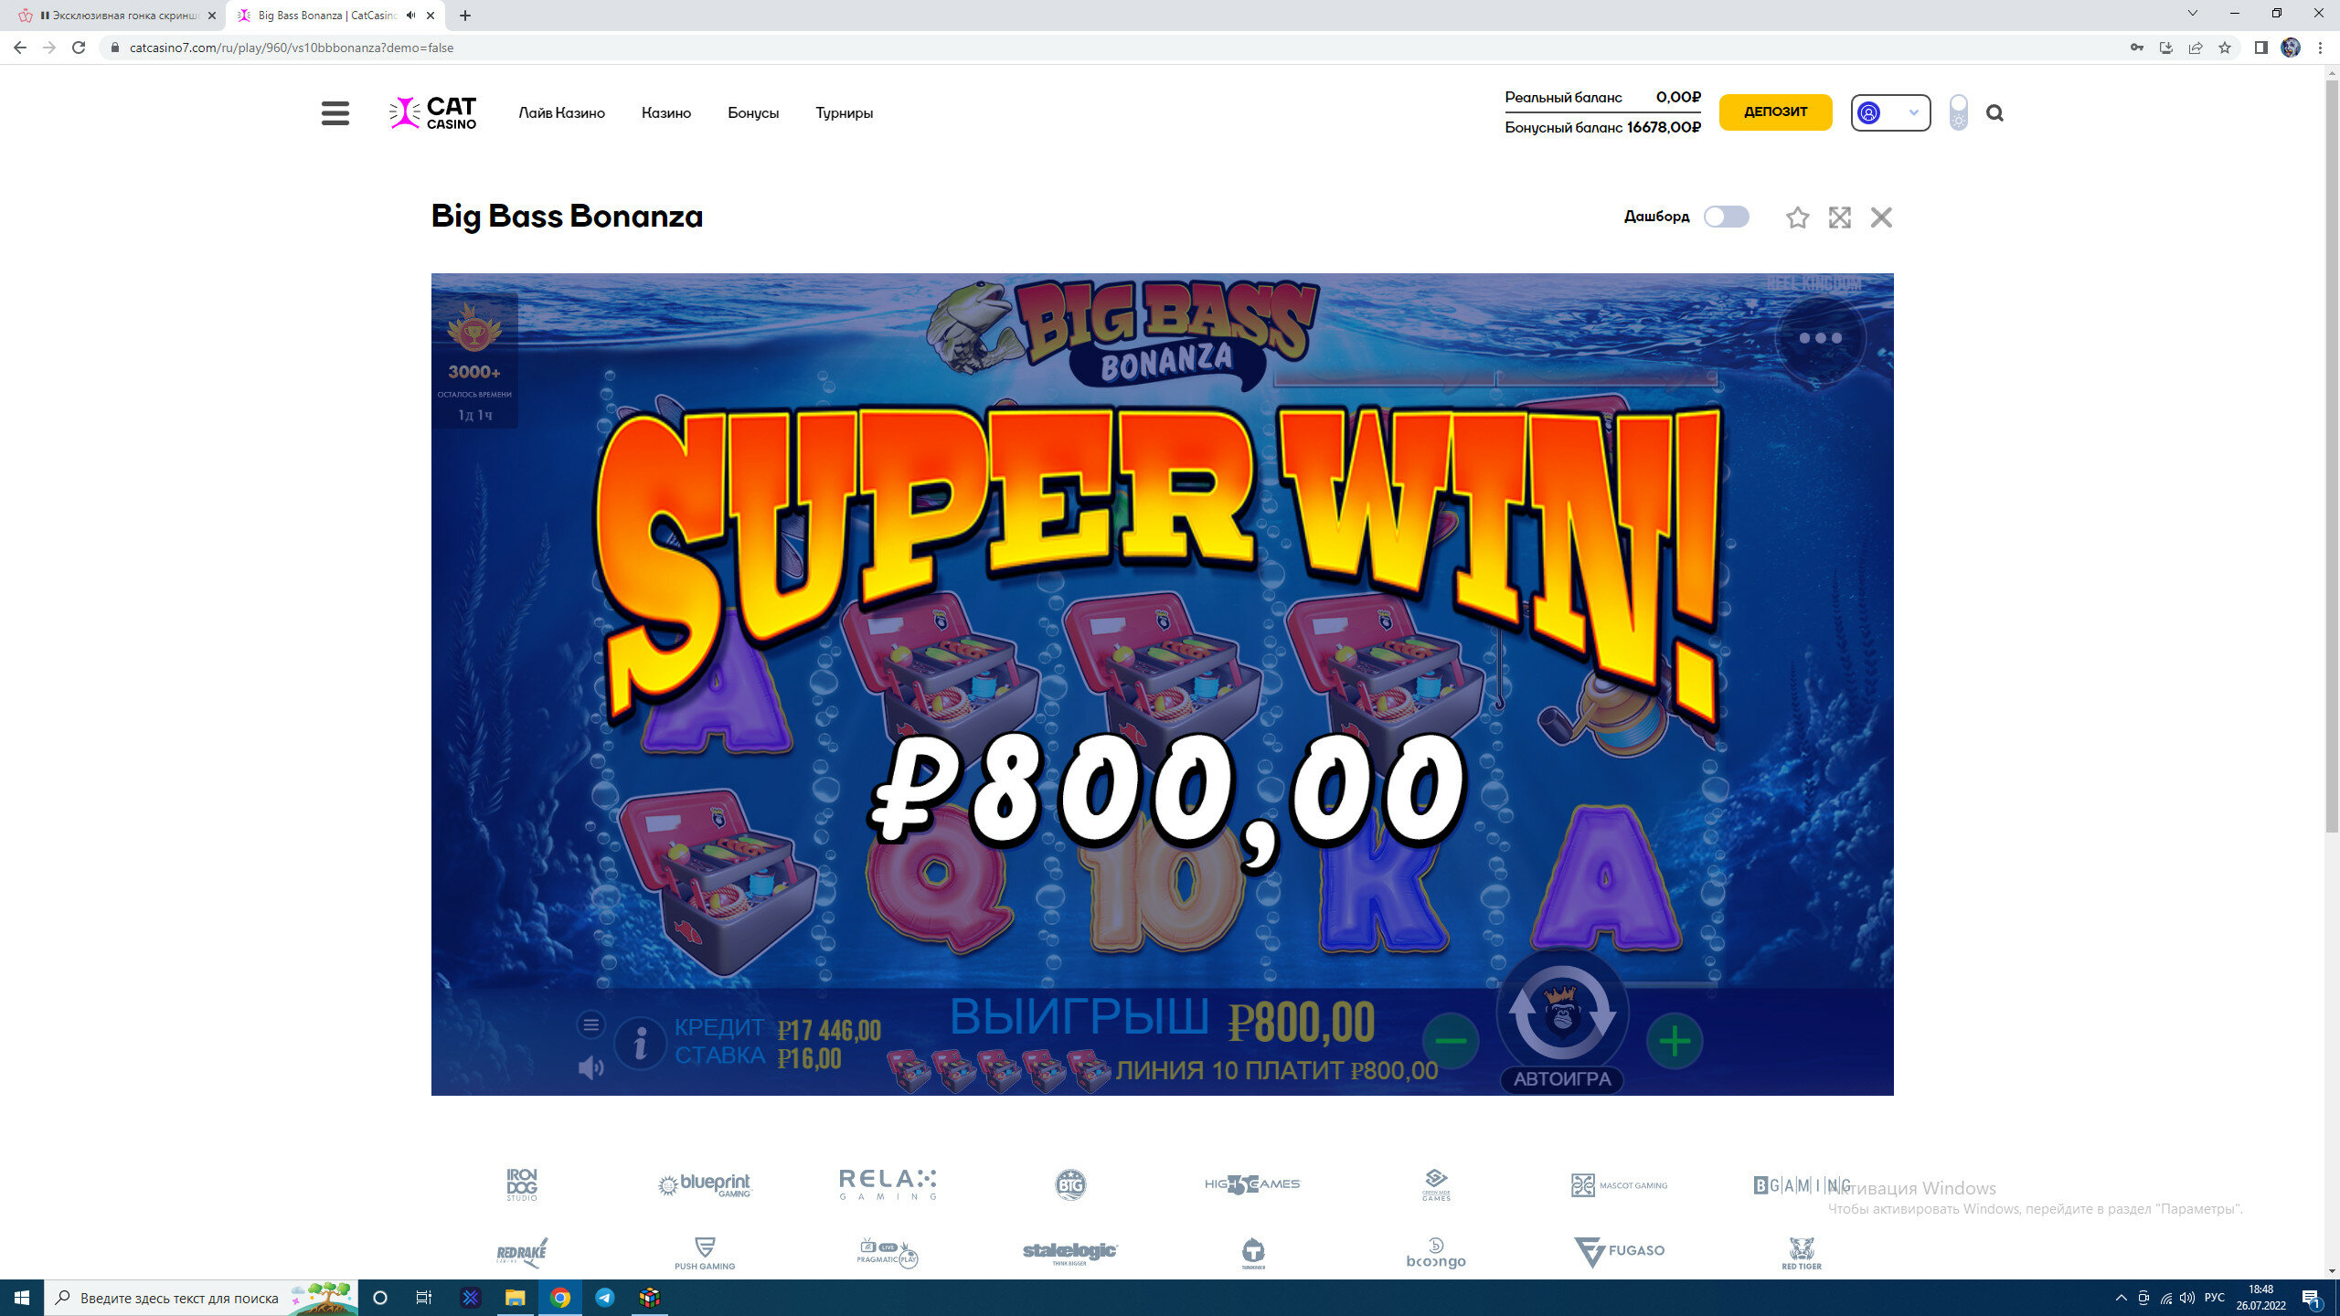This screenshot has height=1316, width=2340.
Task: Open АВТОИГРА autoplay button
Action: [1562, 1079]
